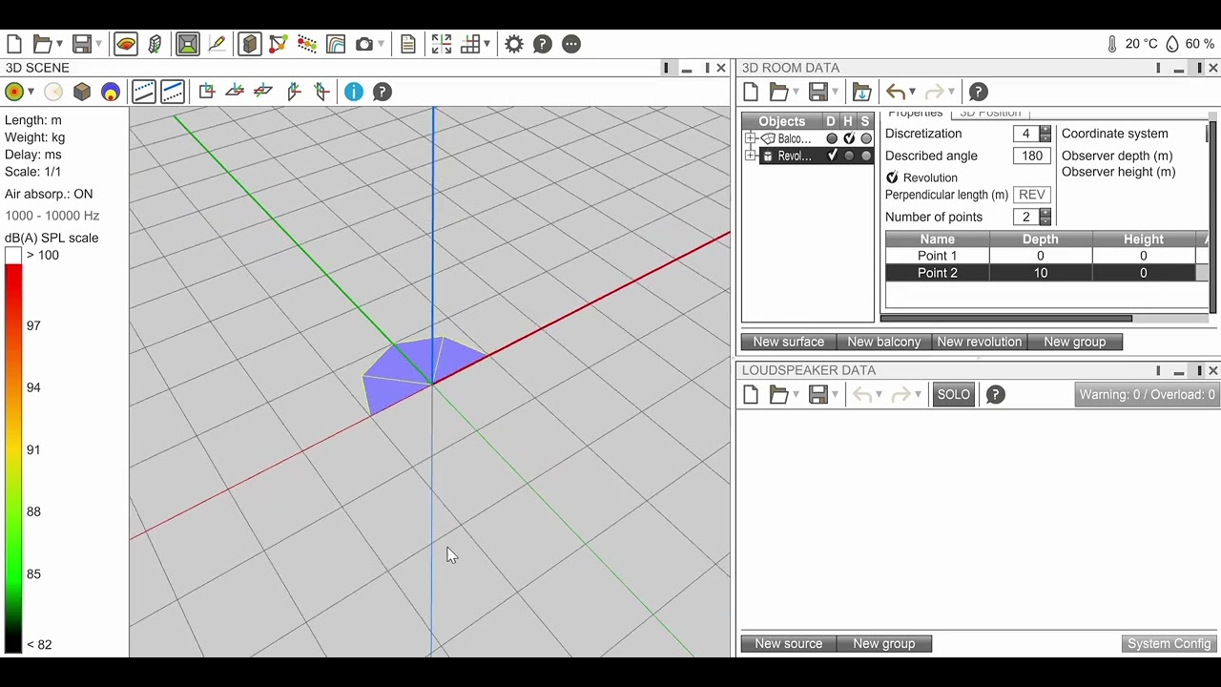Select the first axis view icon in 3D Scene
Viewport: 1221px width, 687px height.
click(206, 92)
